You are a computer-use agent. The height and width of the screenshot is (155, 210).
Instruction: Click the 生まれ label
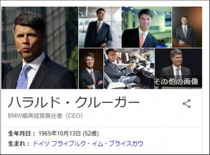point(16,144)
